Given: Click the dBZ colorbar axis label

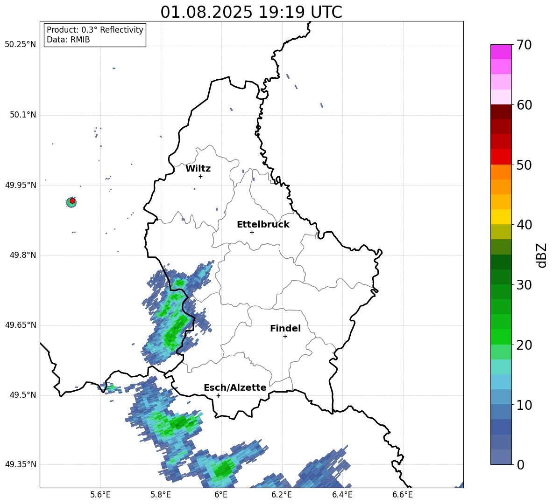Looking at the screenshot, I should 542,255.
